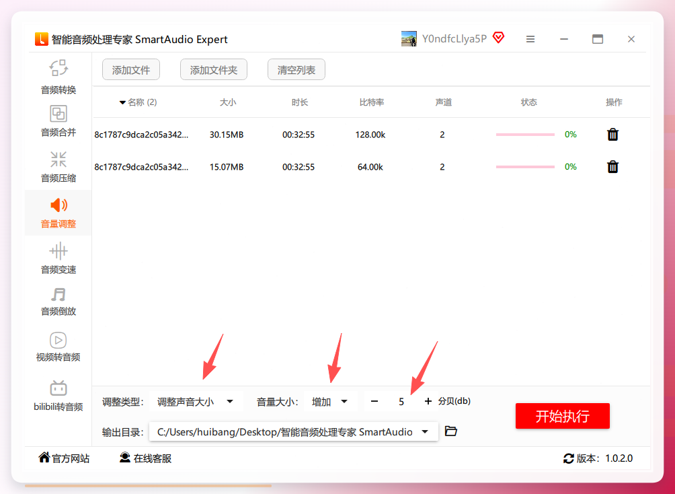The height and width of the screenshot is (494, 675).
Task: Click the 清空列表 button
Action: 296,70
